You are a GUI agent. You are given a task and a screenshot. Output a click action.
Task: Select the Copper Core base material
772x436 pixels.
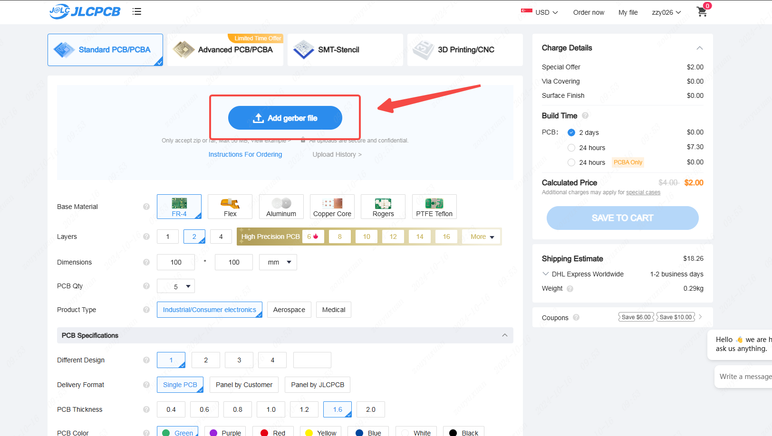[x=332, y=207]
